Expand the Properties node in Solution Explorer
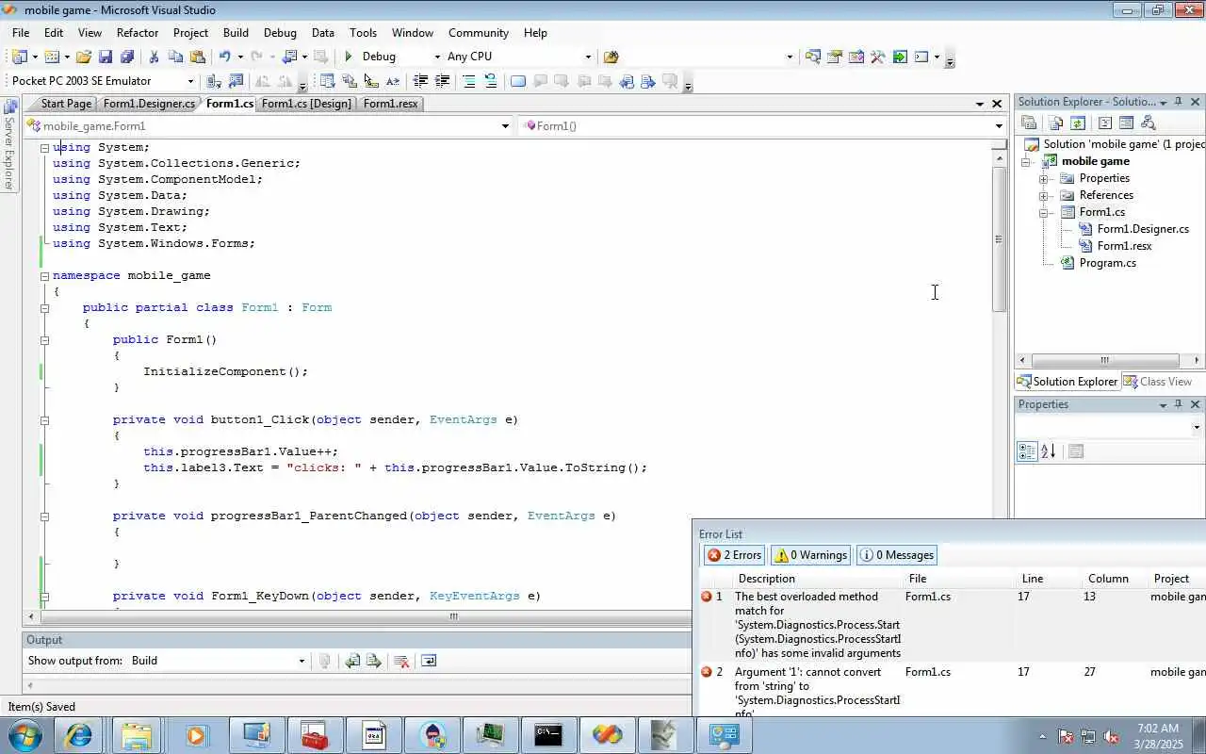1206x754 pixels. point(1044,178)
